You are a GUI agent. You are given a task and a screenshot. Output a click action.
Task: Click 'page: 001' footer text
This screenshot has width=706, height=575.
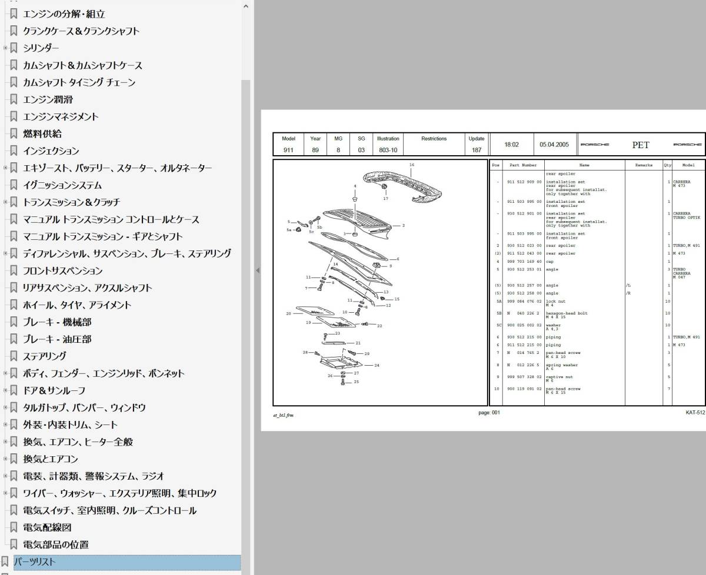(x=489, y=413)
